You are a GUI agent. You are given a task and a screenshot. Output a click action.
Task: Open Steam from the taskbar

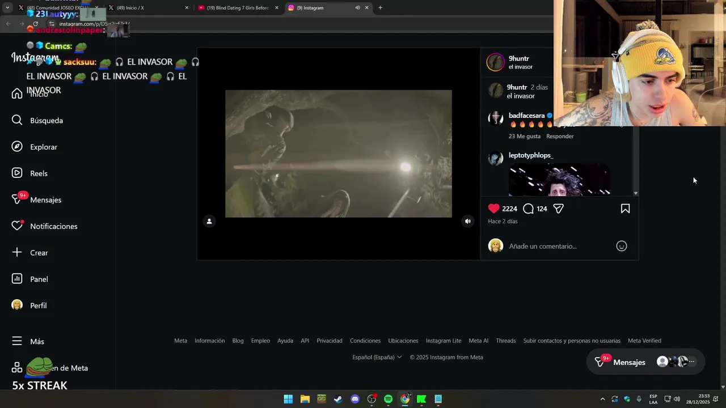(x=338, y=399)
